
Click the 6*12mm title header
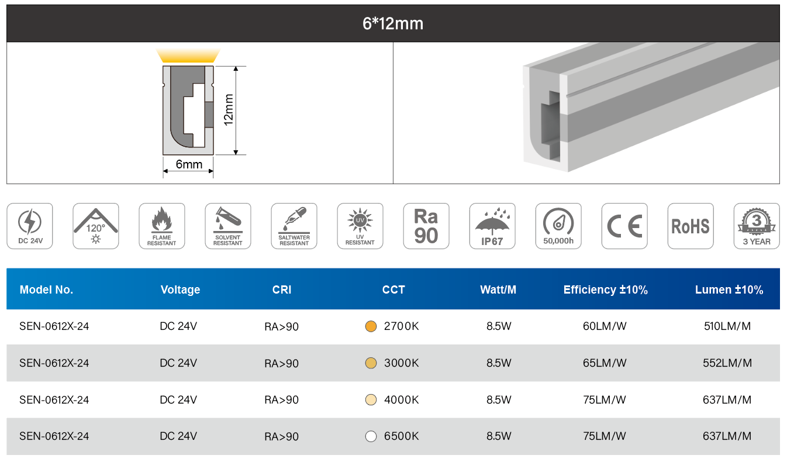(x=393, y=23)
